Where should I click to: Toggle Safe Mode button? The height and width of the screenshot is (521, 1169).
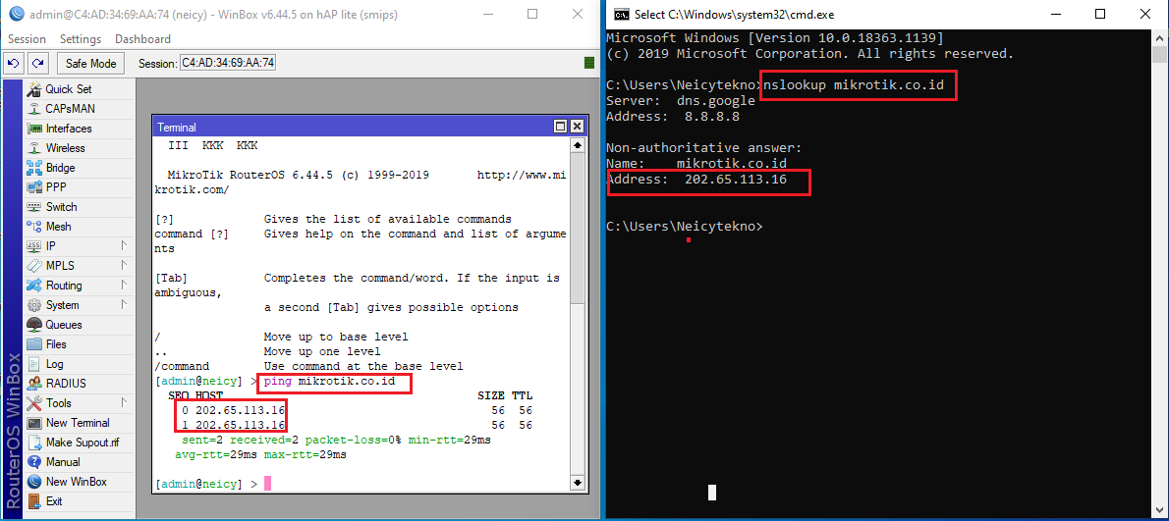pos(91,63)
